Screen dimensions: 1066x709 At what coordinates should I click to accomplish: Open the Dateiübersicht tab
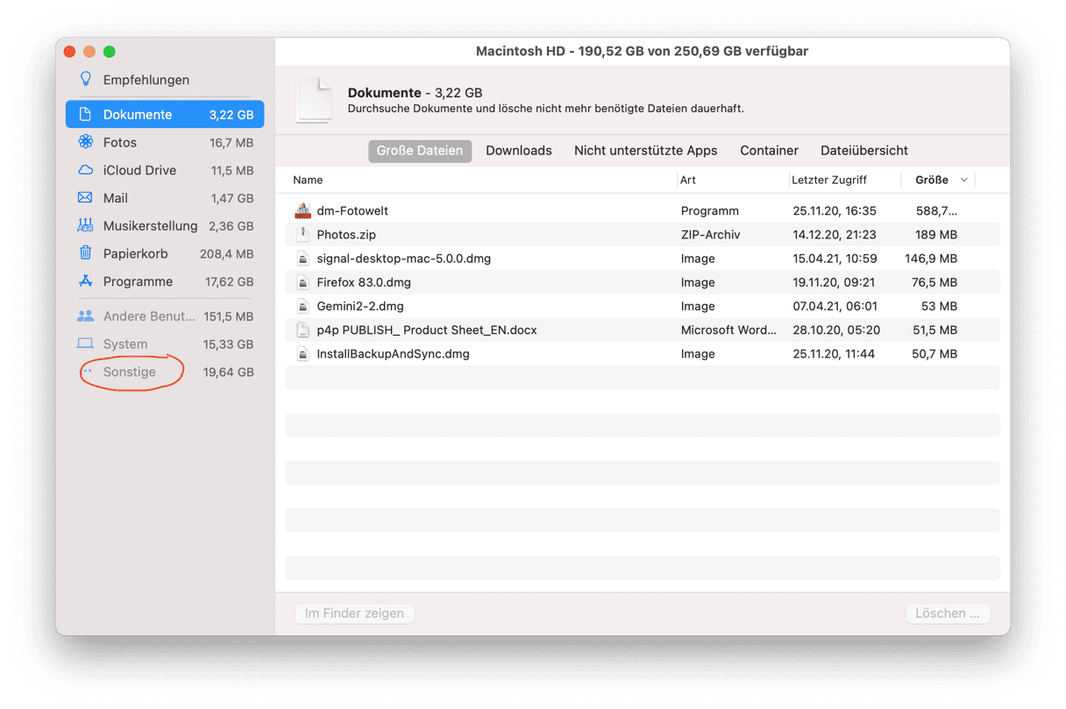[863, 151]
